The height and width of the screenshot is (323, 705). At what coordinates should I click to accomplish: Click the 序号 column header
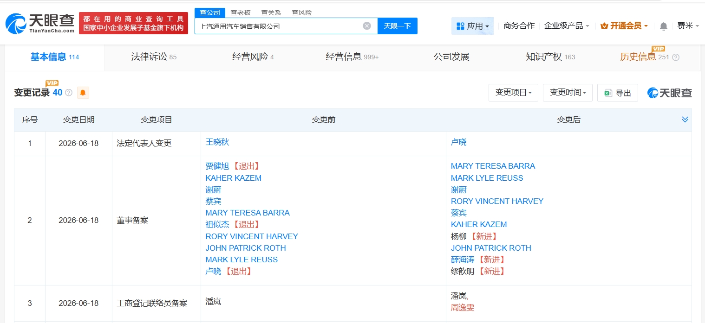click(x=30, y=120)
